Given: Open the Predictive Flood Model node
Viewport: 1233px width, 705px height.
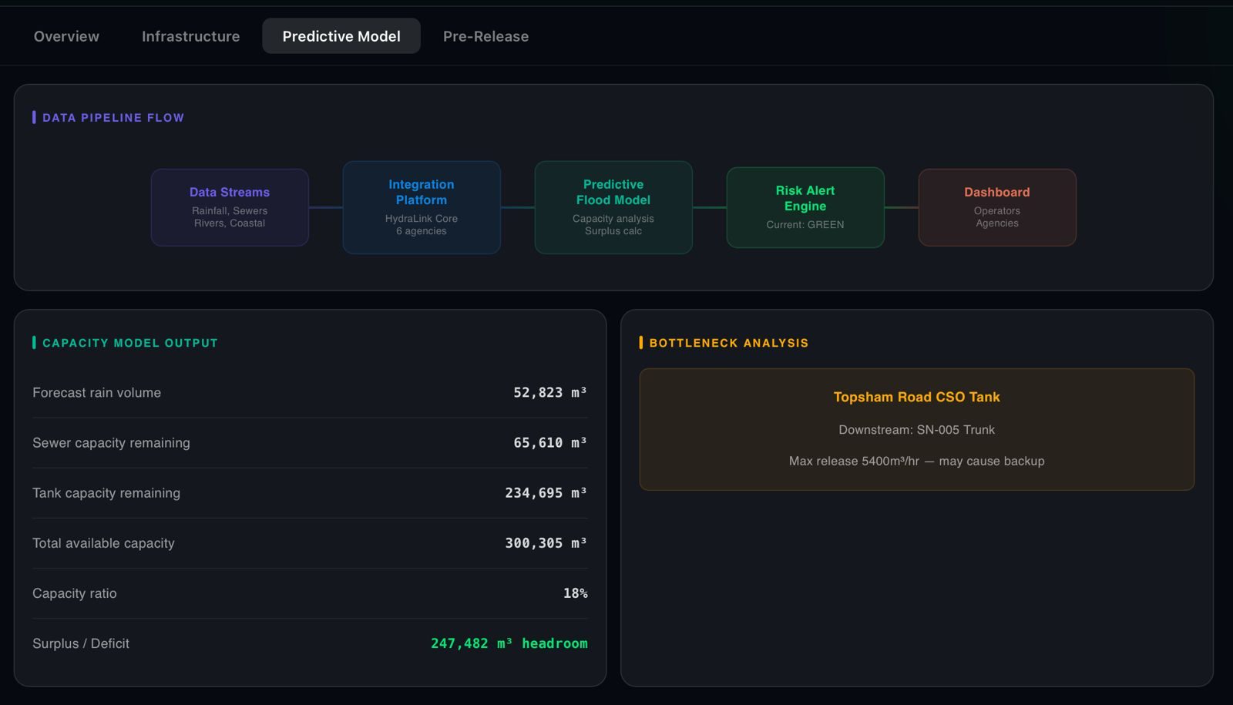Looking at the screenshot, I should 613,207.
